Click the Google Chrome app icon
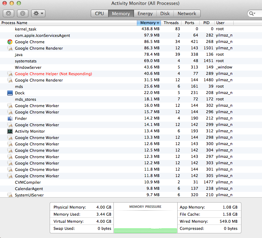Viewport: 262px width, 238px height. click(10, 42)
